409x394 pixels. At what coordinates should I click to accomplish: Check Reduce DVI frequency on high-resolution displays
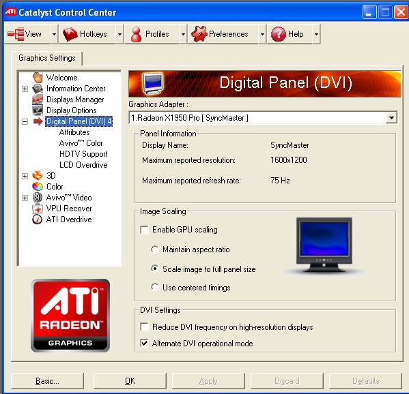point(144,327)
